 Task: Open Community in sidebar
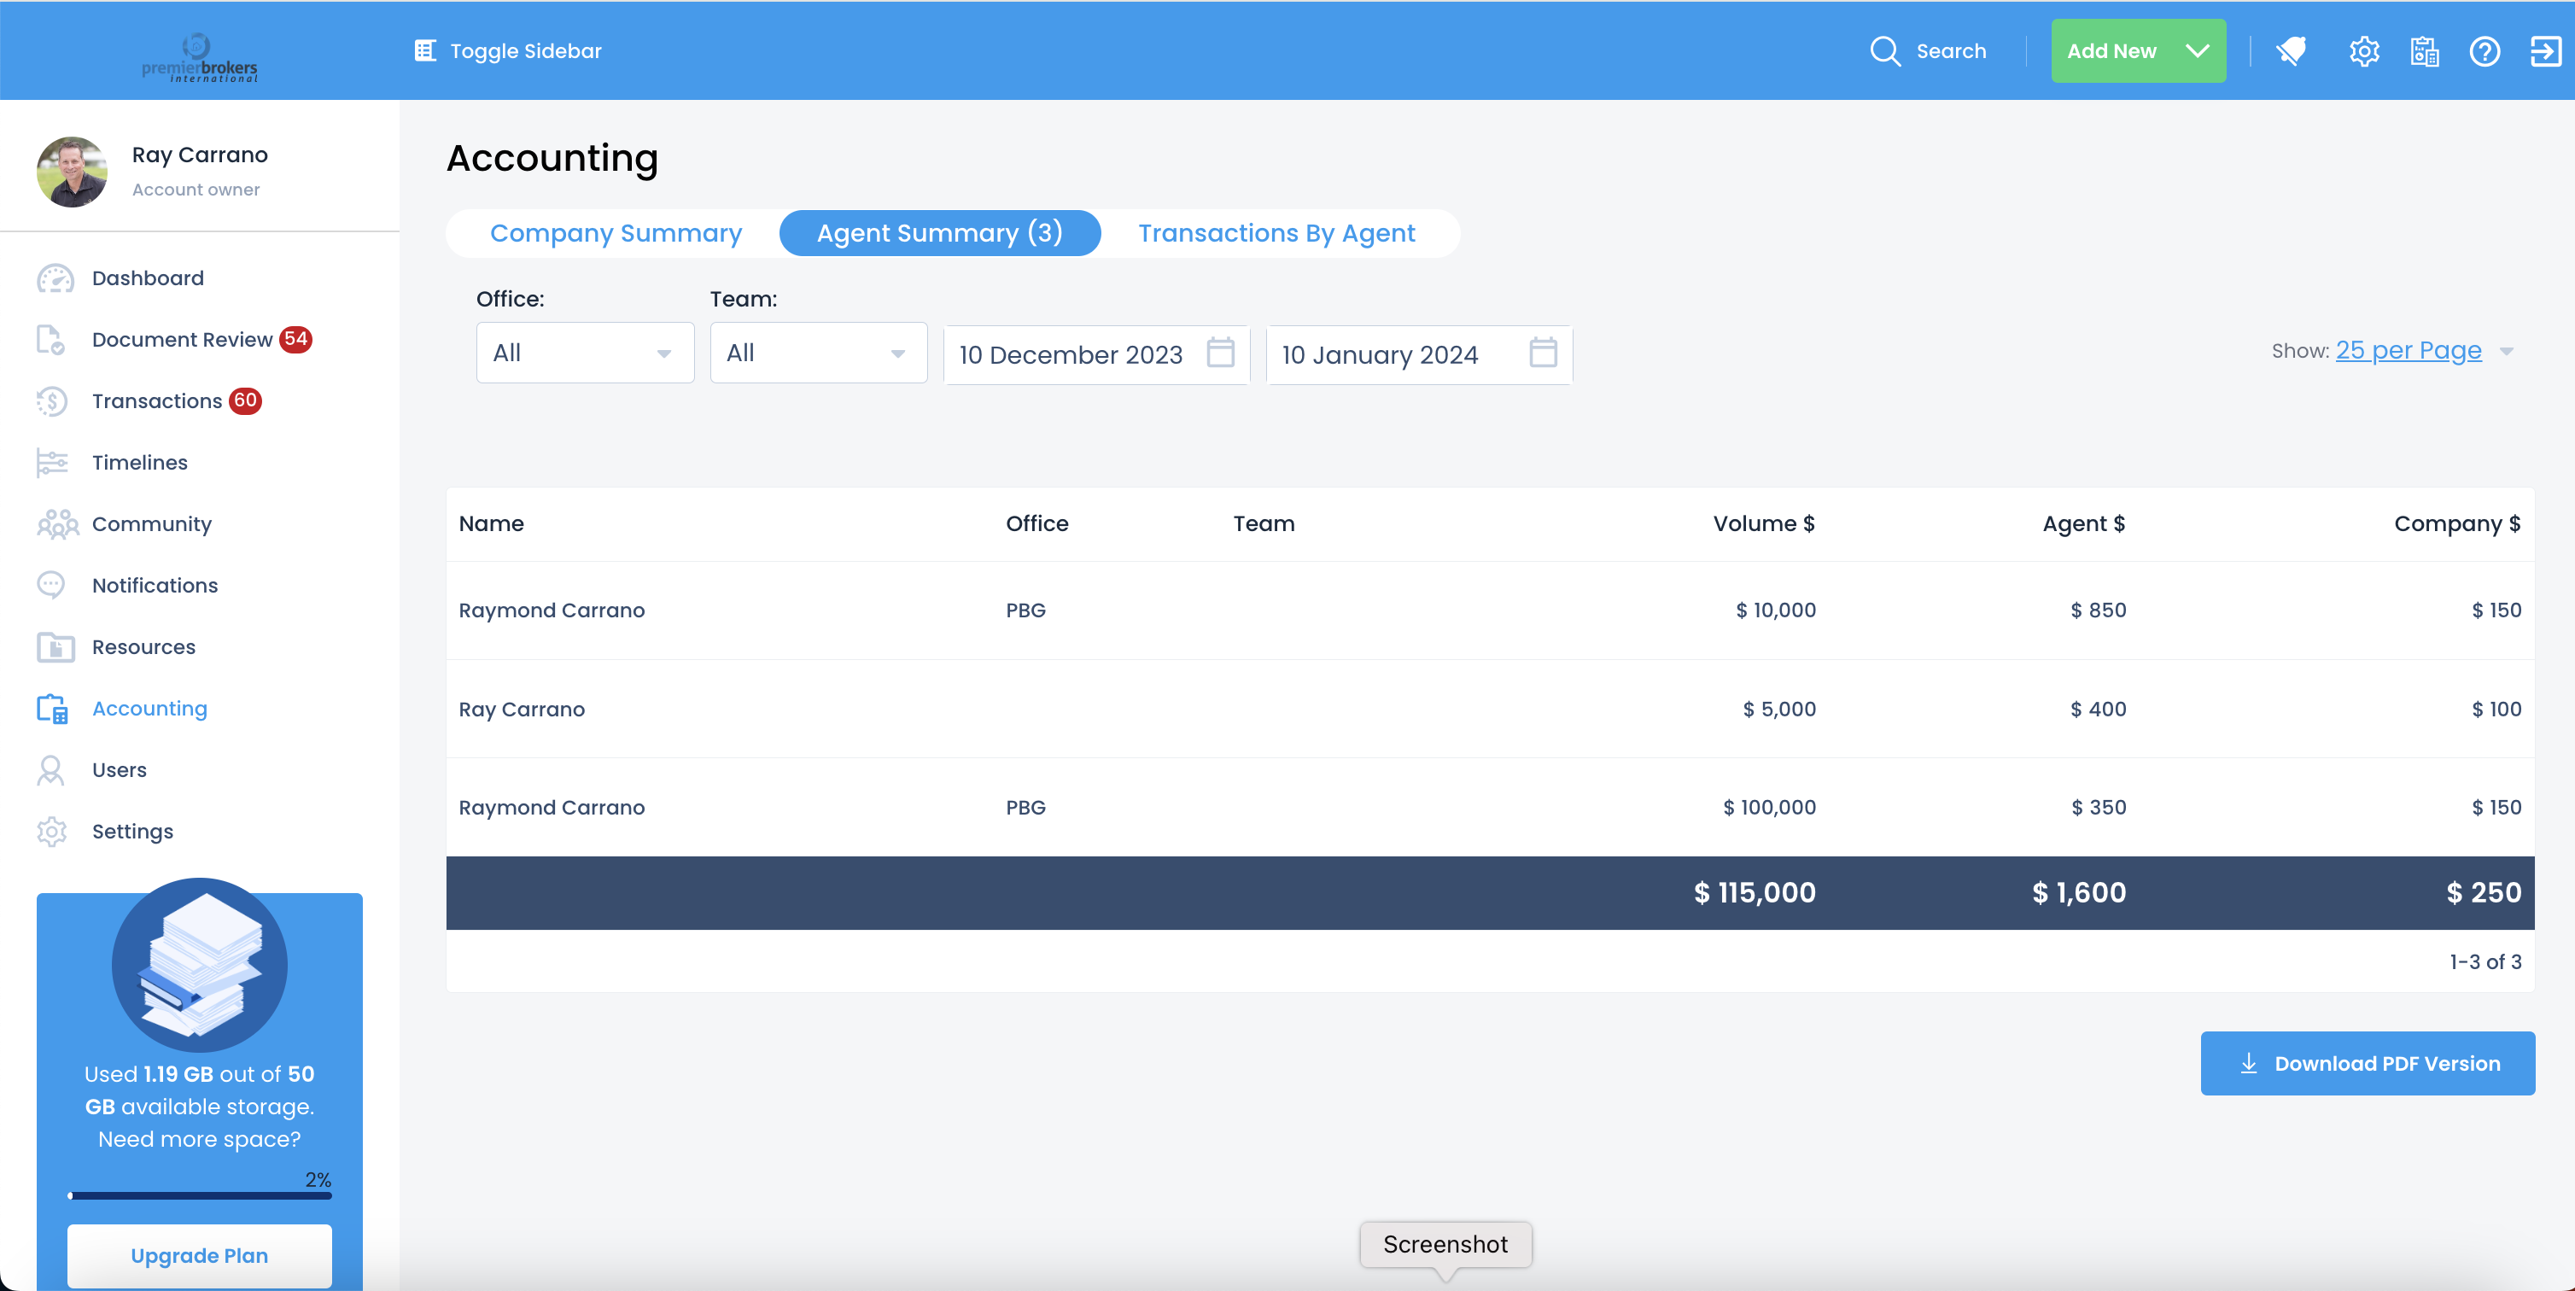(152, 524)
